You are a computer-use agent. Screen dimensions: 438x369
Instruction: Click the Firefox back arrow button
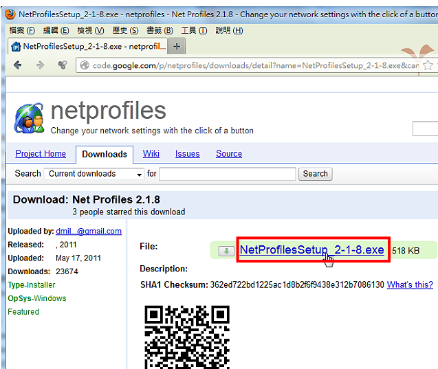tap(17, 65)
